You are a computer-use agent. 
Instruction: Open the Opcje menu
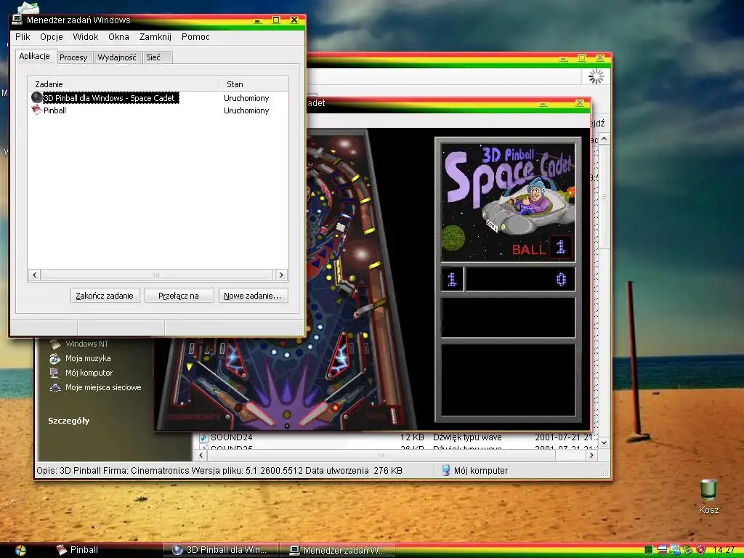[52, 37]
